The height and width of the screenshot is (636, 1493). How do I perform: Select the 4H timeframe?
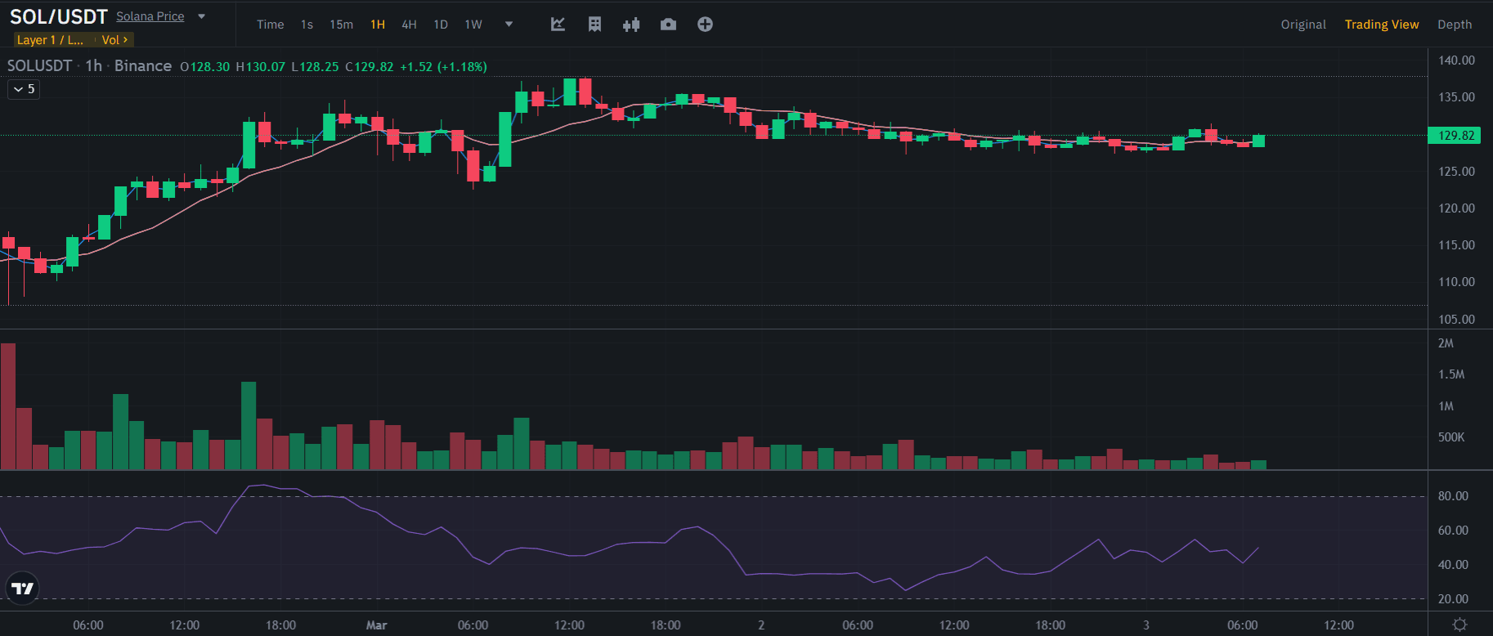coord(409,25)
